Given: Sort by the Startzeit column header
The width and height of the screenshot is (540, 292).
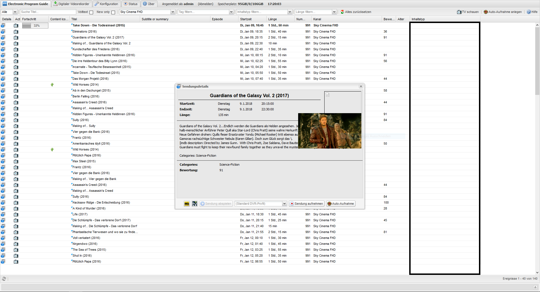Looking at the screenshot, I should pyautogui.click(x=252, y=19).
